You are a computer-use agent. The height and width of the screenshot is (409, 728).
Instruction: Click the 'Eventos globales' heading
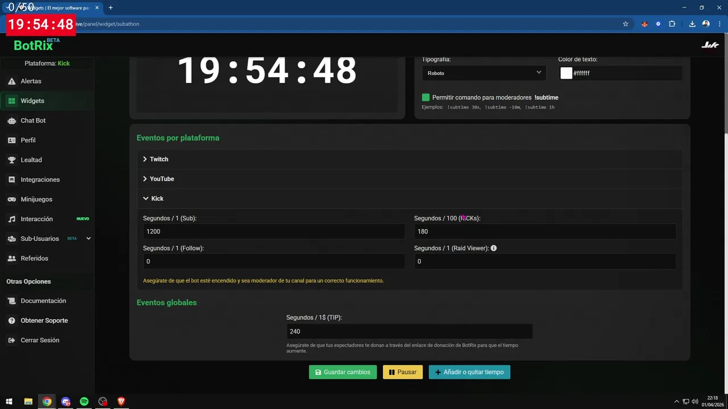pos(167,303)
